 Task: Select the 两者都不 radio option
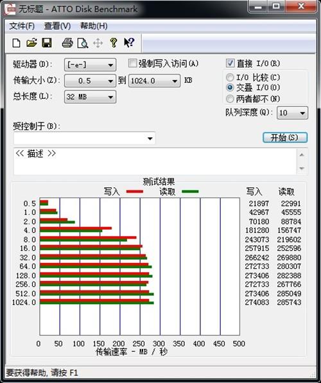tap(230, 99)
